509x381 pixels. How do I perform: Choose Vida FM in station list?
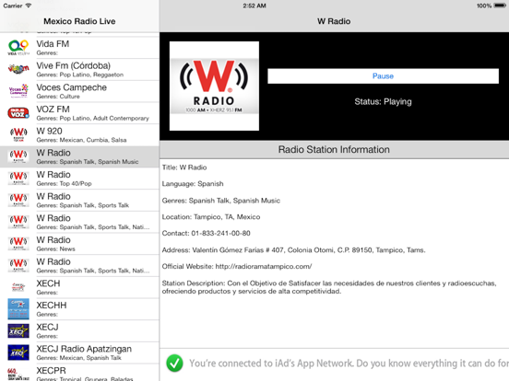click(x=79, y=48)
